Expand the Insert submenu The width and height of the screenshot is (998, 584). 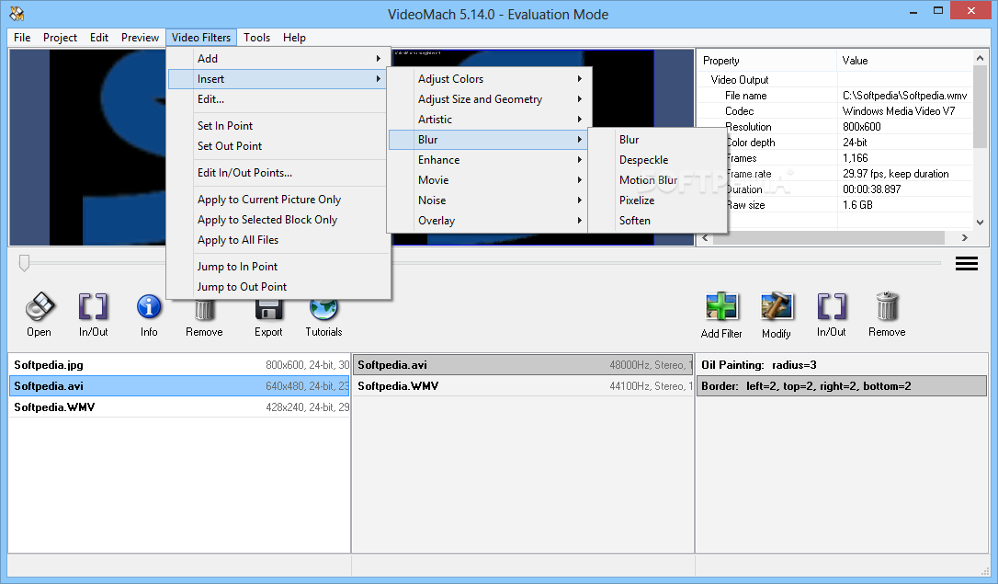coord(278,79)
